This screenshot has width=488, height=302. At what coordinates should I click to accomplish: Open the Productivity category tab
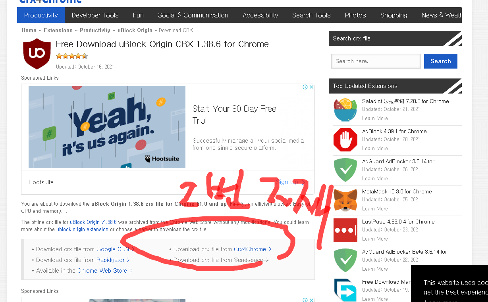[x=41, y=15]
